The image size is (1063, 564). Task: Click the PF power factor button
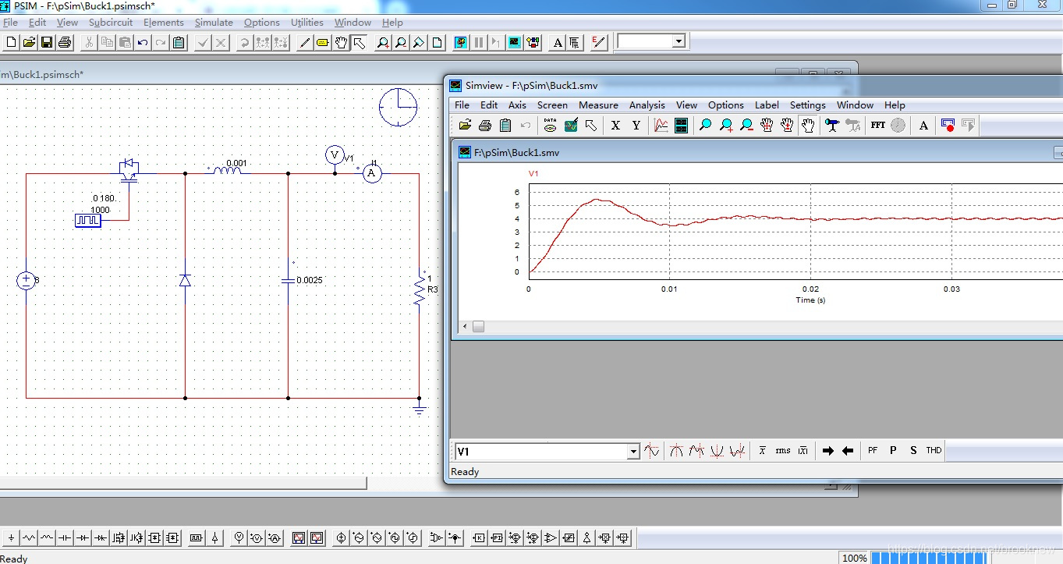[x=873, y=451]
